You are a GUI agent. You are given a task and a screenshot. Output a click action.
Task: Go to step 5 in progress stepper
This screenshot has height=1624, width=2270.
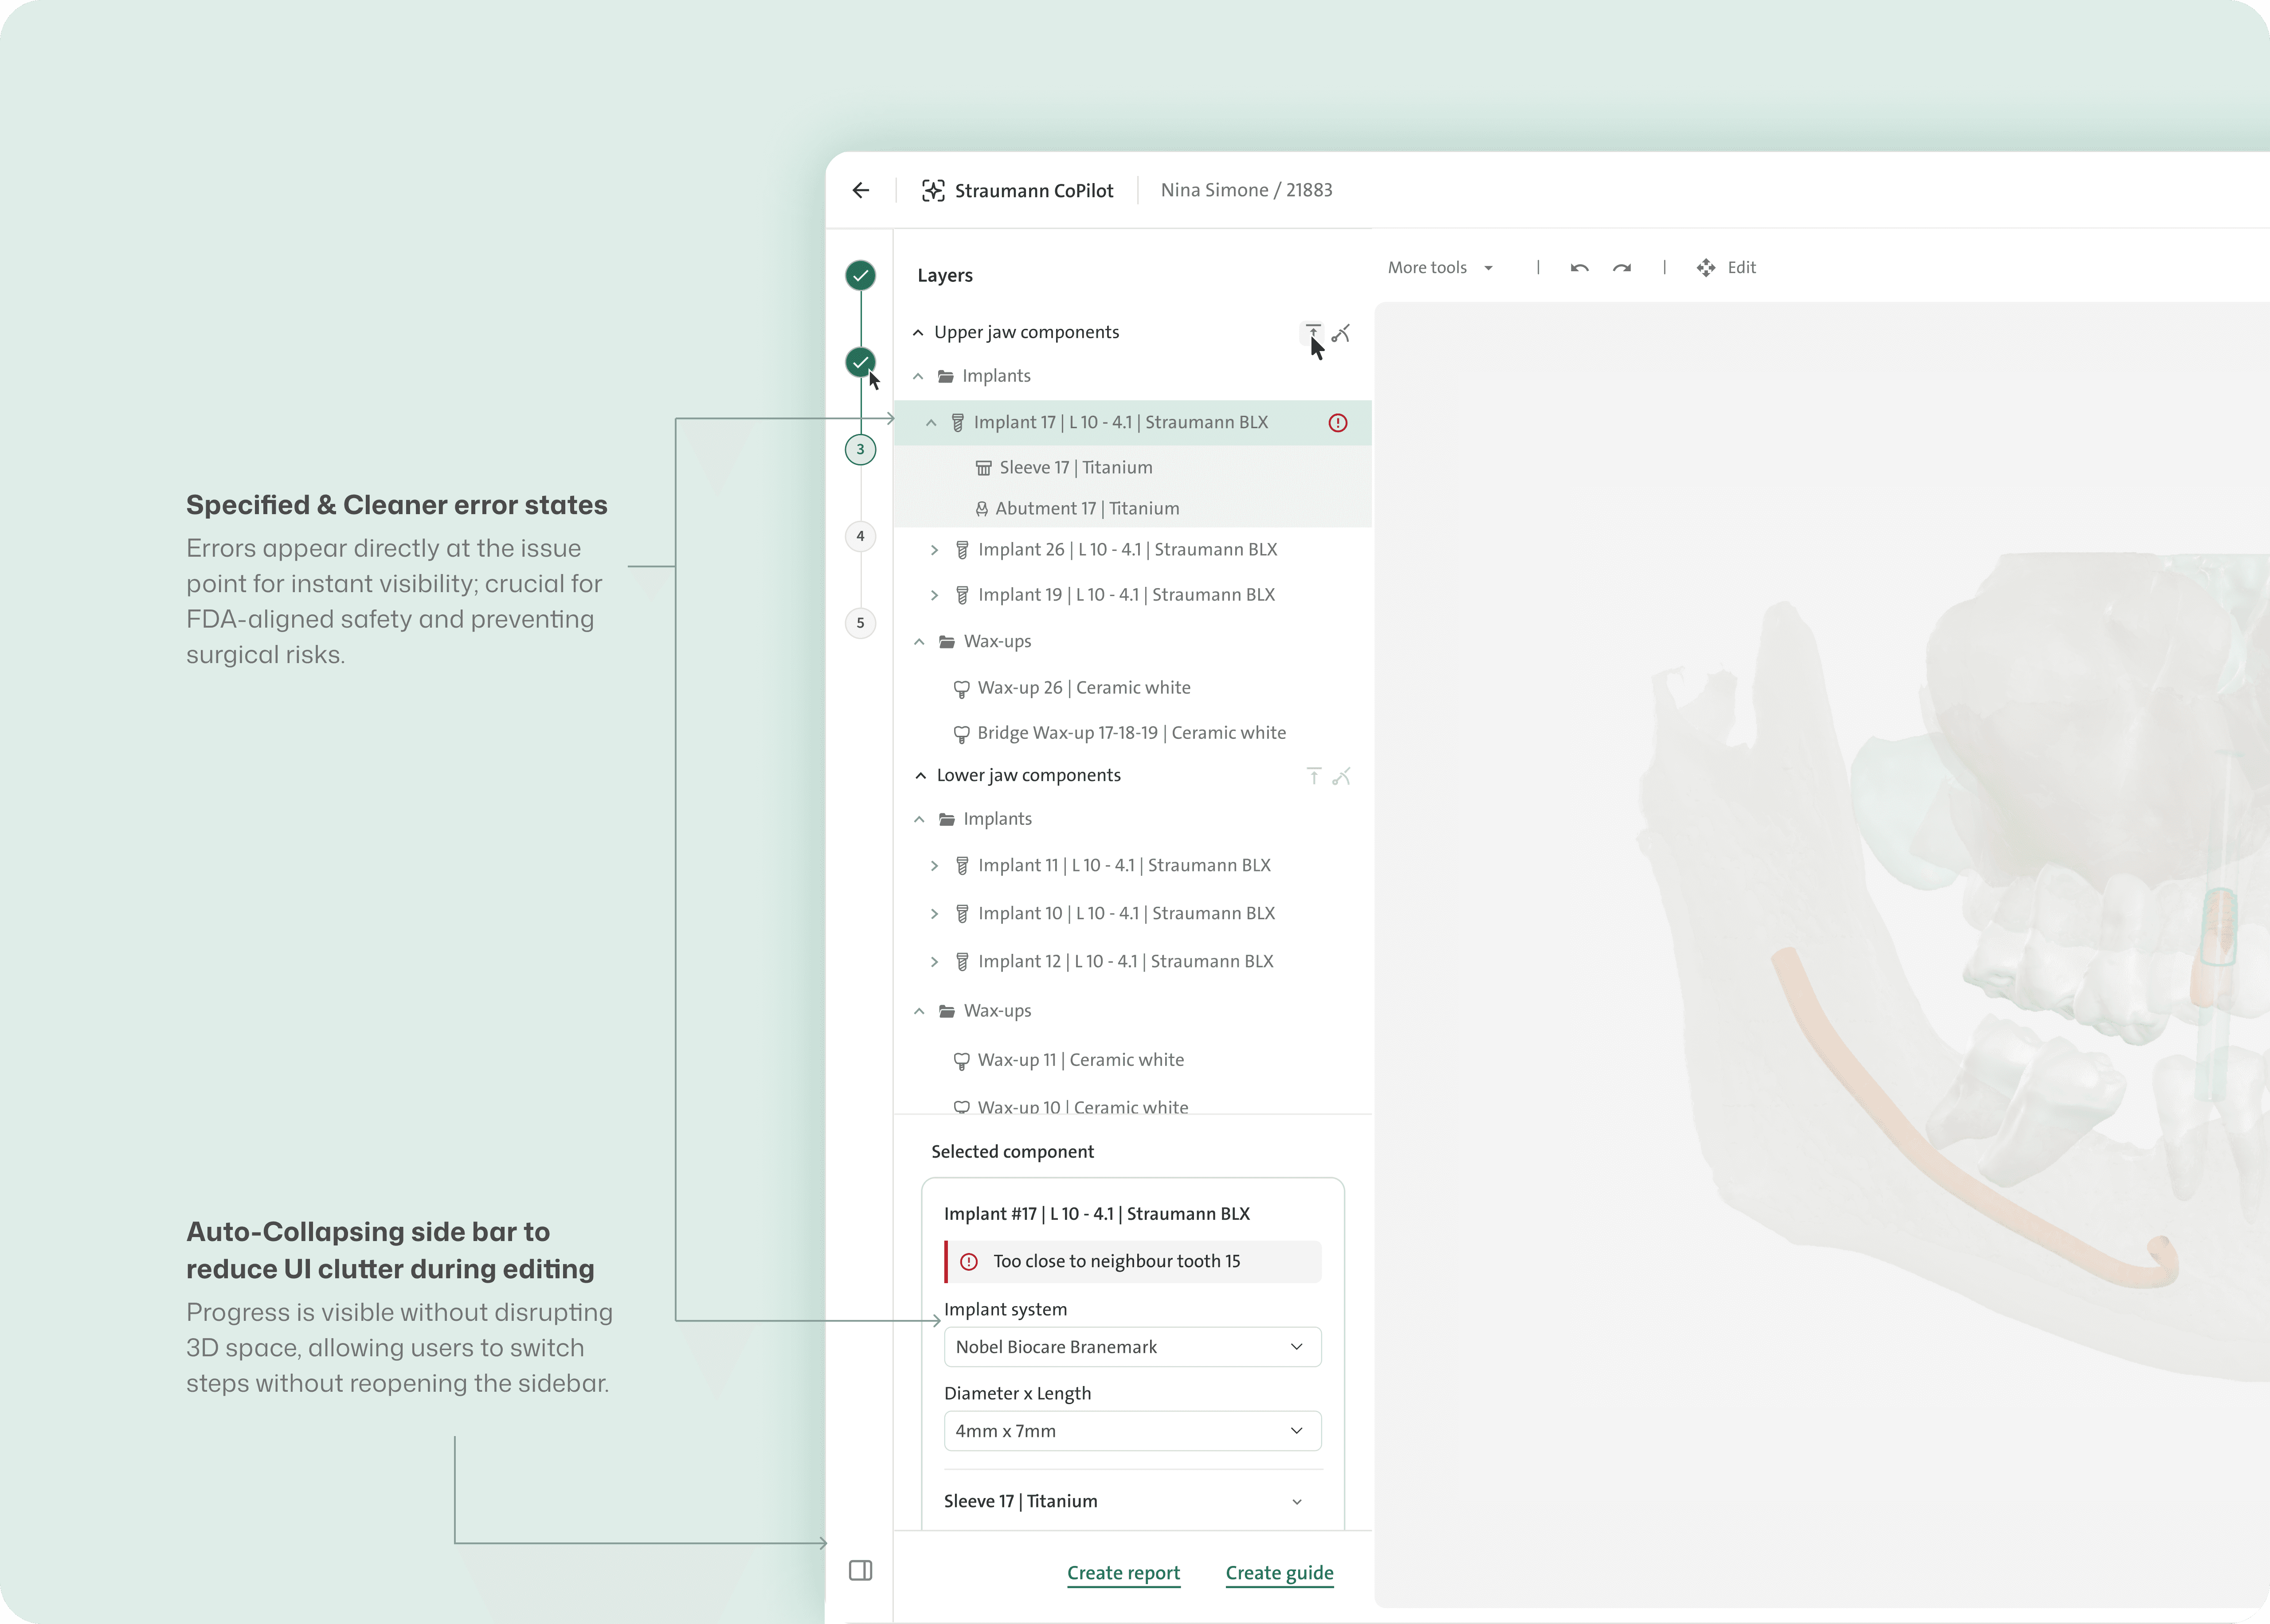pos(860,623)
